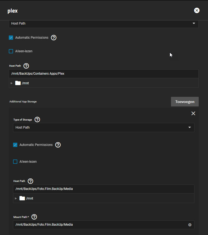The image size is (208, 235).
Task: Remove additional storage entry with X icon
Action: pyautogui.click(x=193, y=113)
